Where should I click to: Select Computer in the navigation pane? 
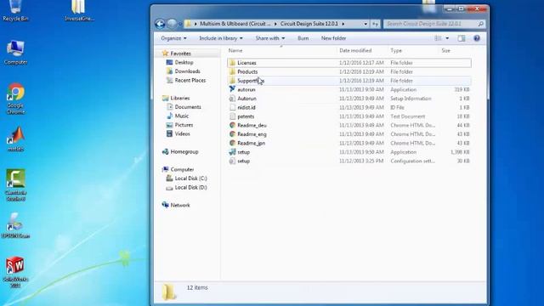182,169
